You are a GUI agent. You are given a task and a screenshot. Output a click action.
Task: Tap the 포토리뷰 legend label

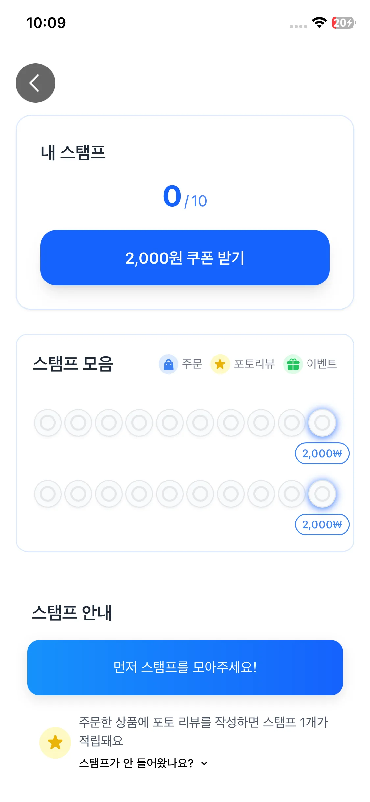[x=254, y=364]
